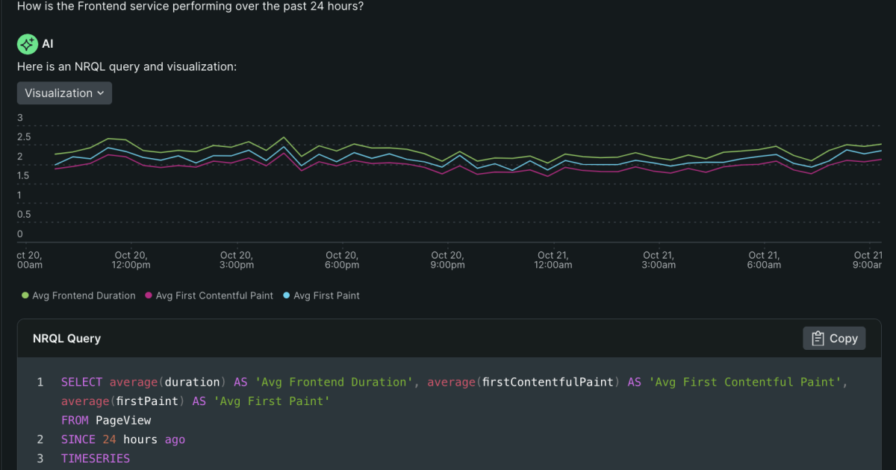Click the AI sparkle icon
The image size is (896, 470).
27,43
